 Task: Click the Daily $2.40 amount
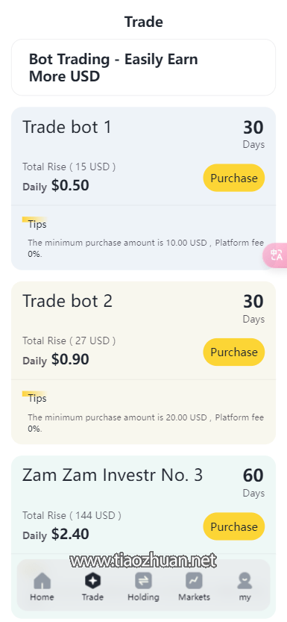click(56, 535)
